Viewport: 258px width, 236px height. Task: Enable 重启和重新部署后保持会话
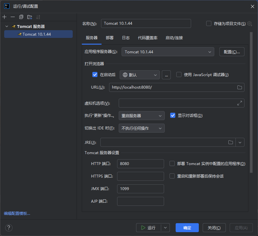[x=172, y=176]
